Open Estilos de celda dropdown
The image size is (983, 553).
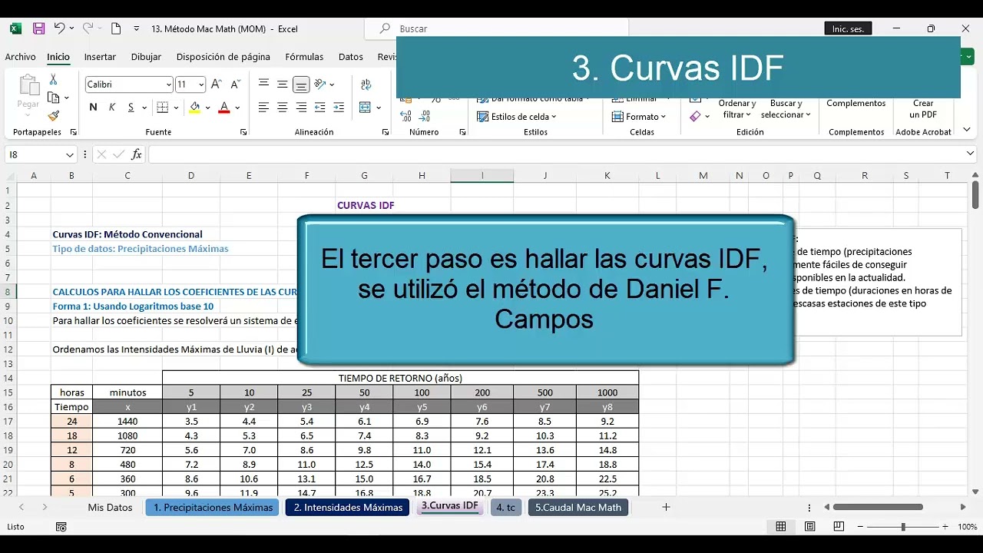pos(517,117)
